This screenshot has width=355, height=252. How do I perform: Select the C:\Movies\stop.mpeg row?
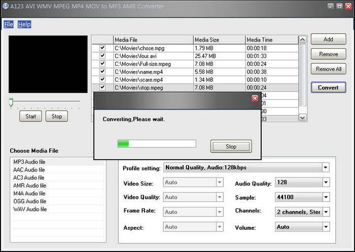coord(195,87)
